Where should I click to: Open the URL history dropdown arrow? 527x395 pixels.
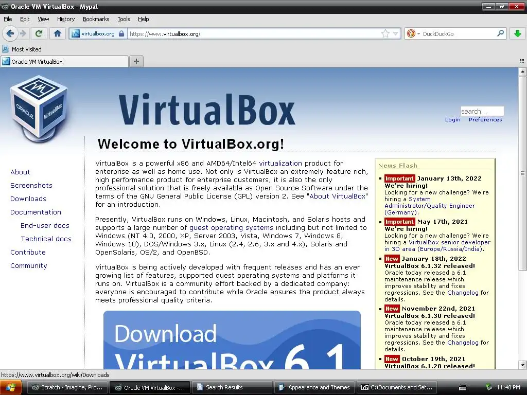(x=396, y=33)
